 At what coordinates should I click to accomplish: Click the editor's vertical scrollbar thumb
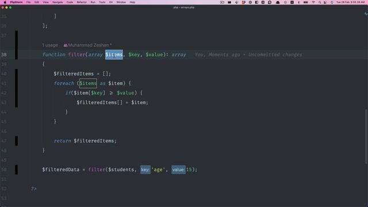[366, 137]
